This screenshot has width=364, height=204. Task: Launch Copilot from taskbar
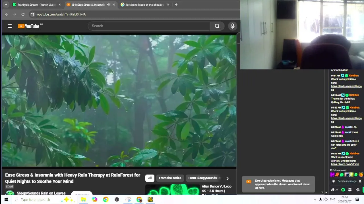tap(94, 199)
